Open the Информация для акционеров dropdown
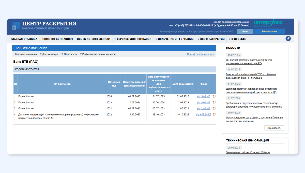Viewport: 305px width, 173px height. pos(98,54)
